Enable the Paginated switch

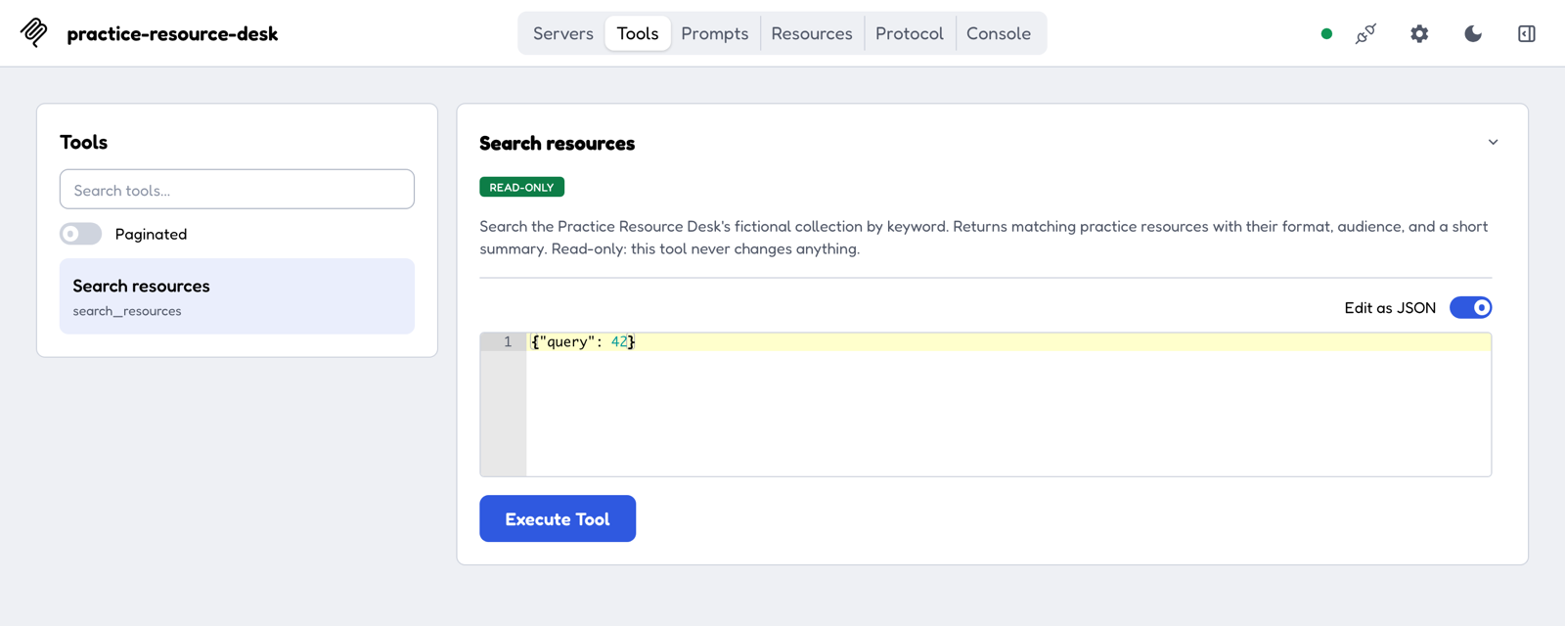tap(80, 234)
